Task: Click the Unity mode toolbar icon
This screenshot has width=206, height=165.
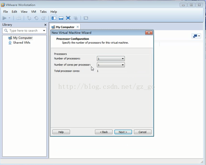Action: click(76, 18)
